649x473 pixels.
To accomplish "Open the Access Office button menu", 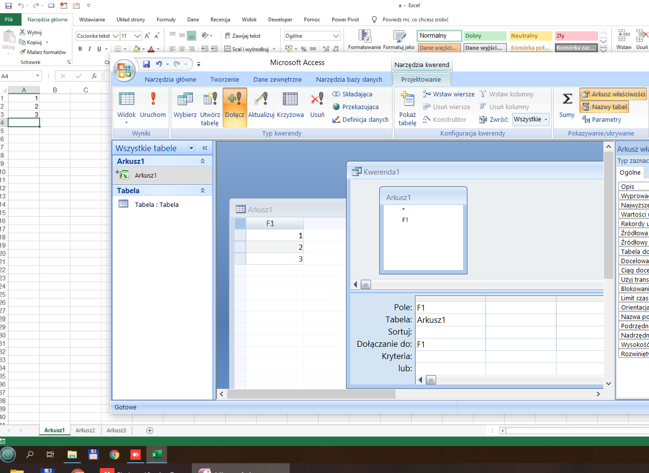I will point(124,70).
